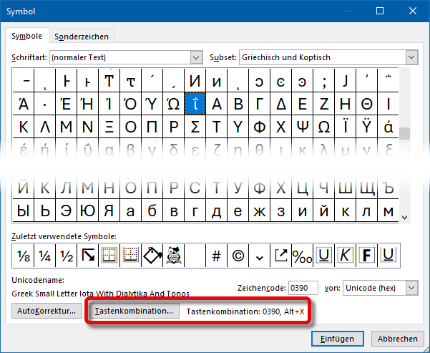430x353 pixels.
Task: Choose capital Alpha with tonos character
Action: [24, 104]
